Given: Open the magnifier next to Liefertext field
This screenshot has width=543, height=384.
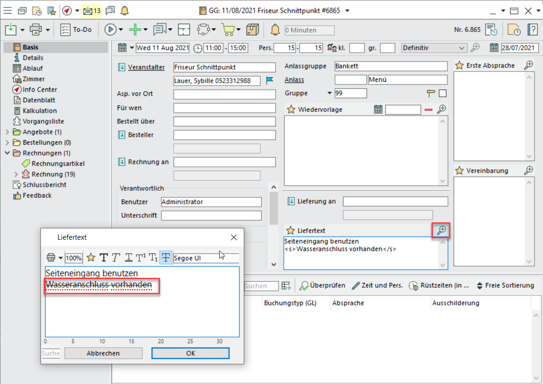Looking at the screenshot, I should (x=441, y=230).
